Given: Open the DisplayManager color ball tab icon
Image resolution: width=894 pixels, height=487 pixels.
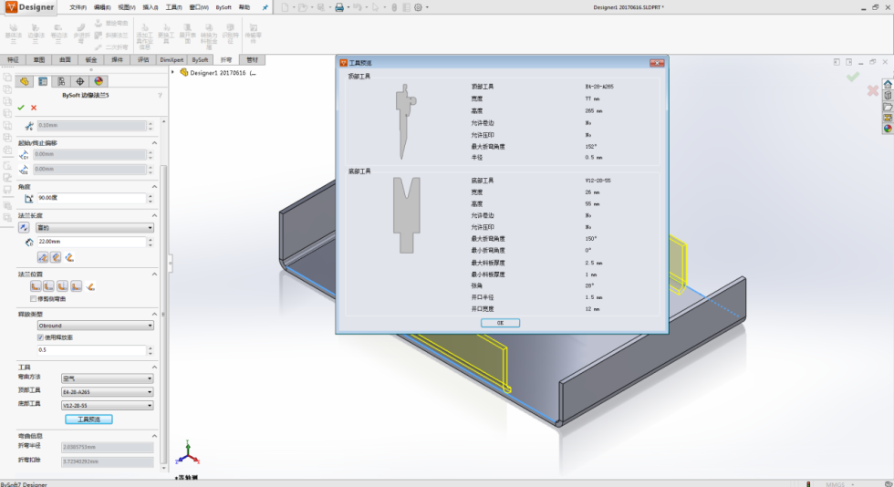Looking at the screenshot, I should pos(99,81).
